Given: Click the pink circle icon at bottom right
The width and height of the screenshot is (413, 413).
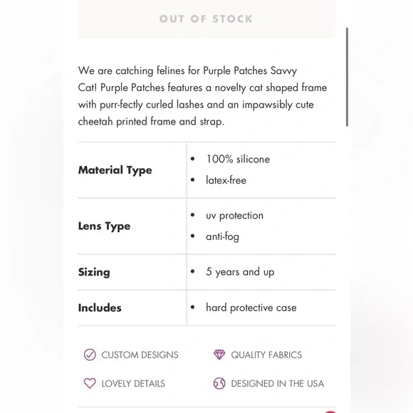Looking at the screenshot, I should click(x=330, y=412).
